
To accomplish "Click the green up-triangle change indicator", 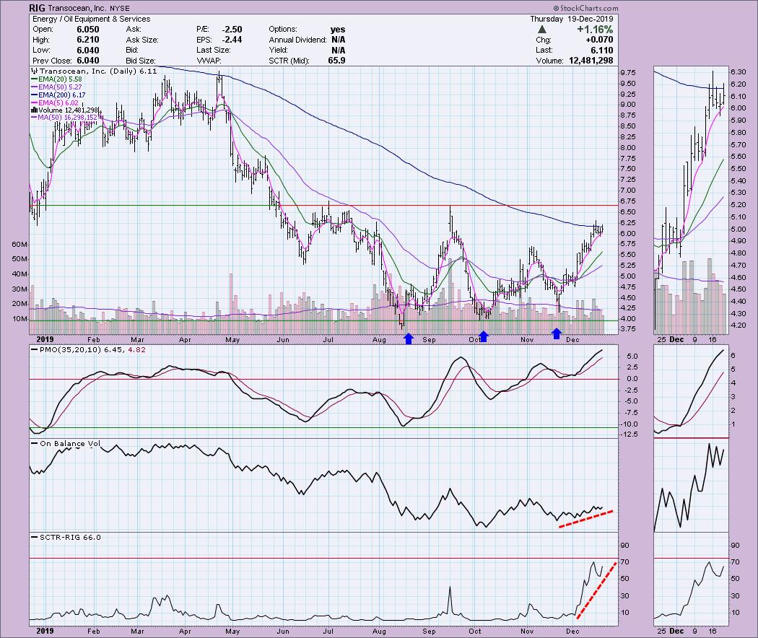I will click(x=542, y=30).
